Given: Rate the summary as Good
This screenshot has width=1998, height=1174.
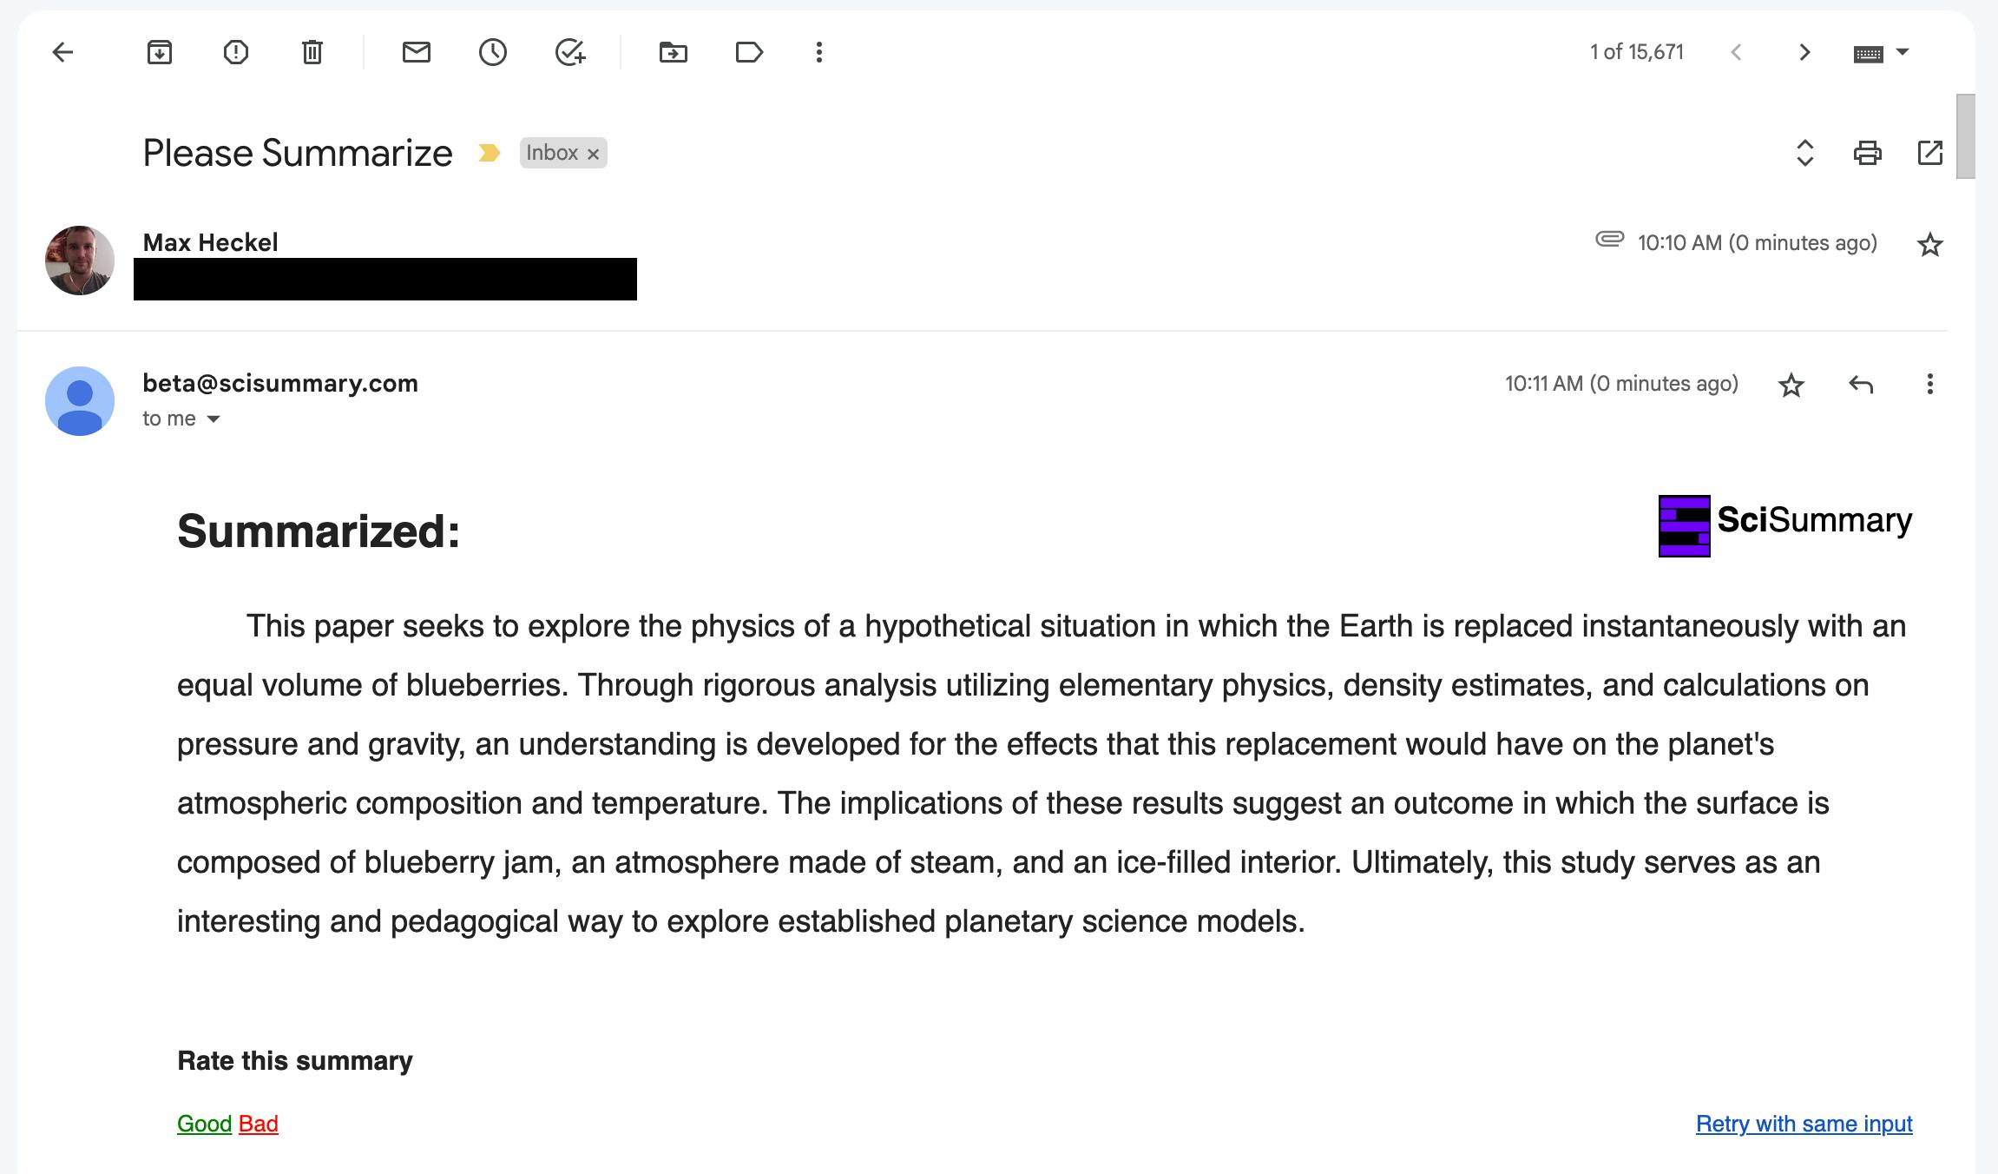Looking at the screenshot, I should (204, 1124).
